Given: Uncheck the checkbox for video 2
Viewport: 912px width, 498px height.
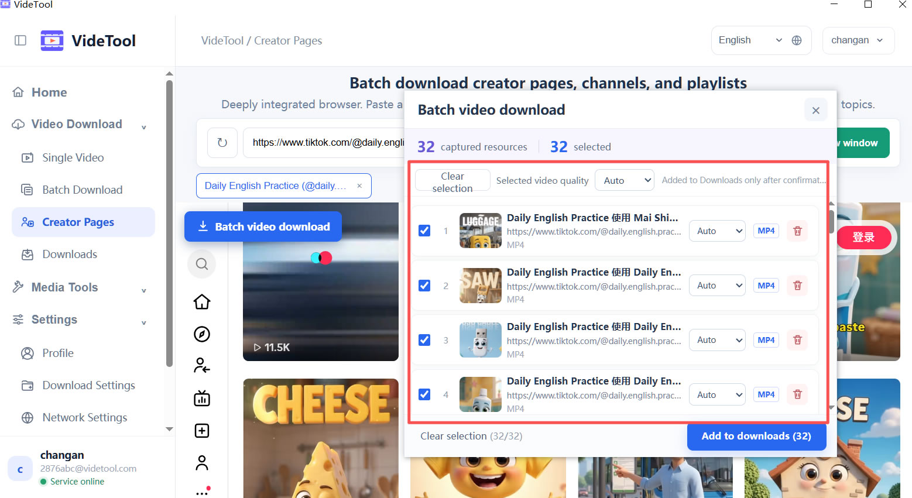Looking at the screenshot, I should (x=424, y=286).
